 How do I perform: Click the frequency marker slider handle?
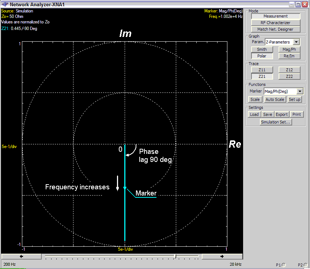point(175,257)
